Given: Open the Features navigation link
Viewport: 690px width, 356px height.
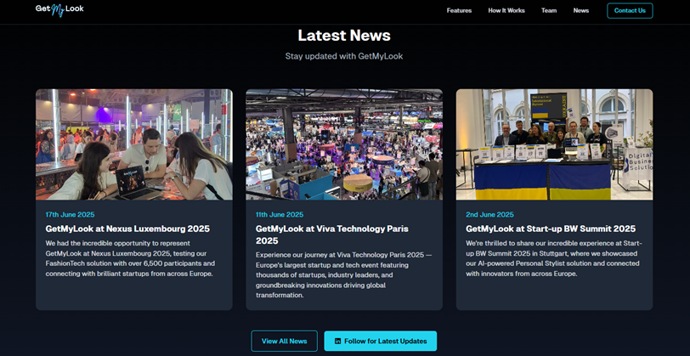Looking at the screenshot, I should (459, 11).
